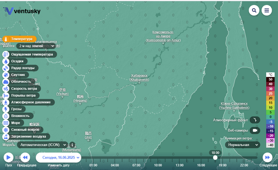Open the date picker Сегодня, 16.06.2025
The image size is (278, 170).
(x=59, y=157)
